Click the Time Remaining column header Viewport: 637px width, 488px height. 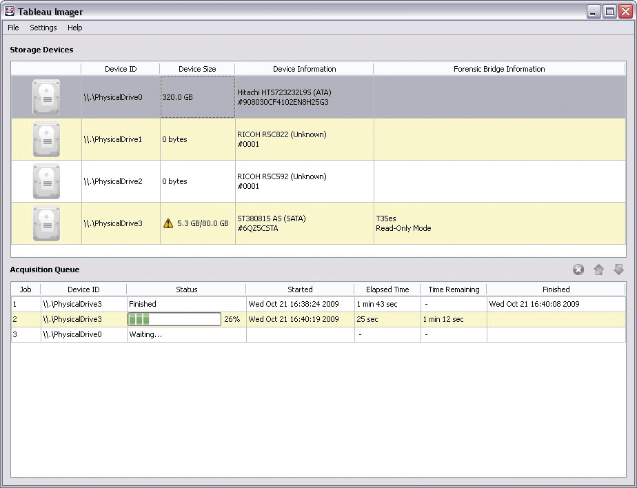pyautogui.click(x=453, y=289)
